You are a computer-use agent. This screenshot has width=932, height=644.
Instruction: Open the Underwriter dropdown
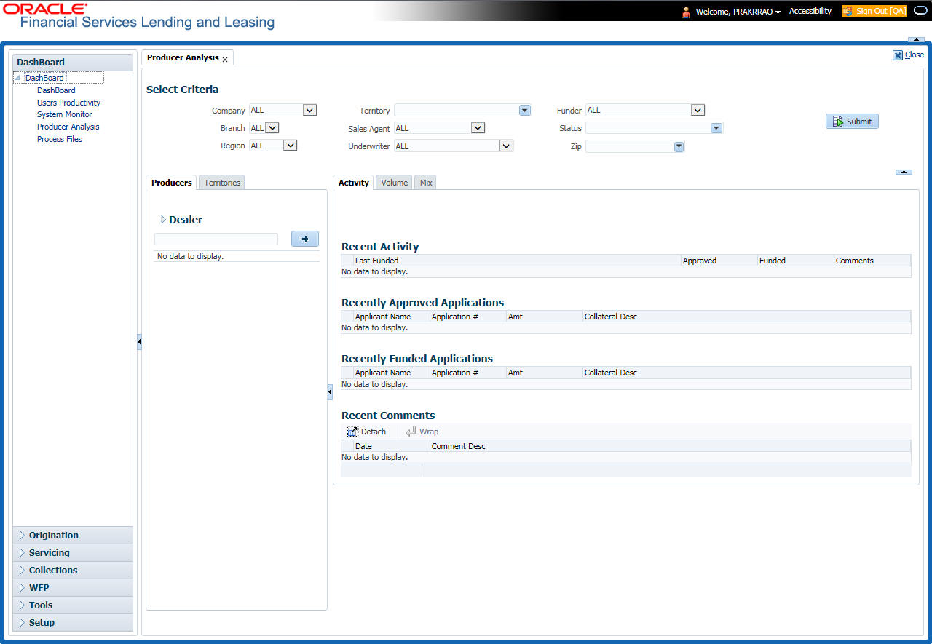coord(507,146)
